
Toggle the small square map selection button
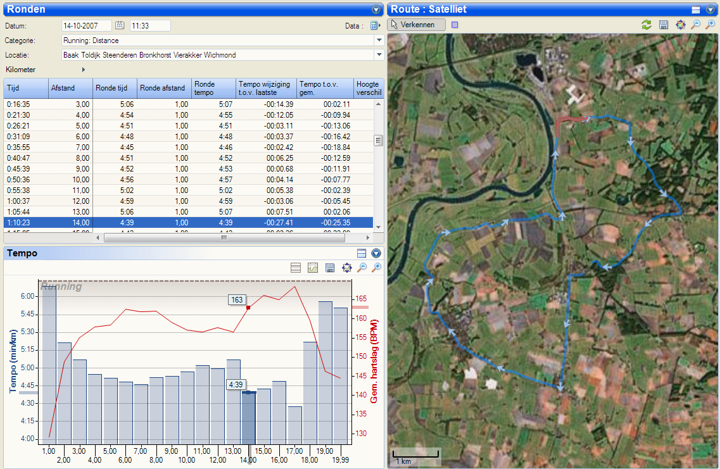point(454,25)
